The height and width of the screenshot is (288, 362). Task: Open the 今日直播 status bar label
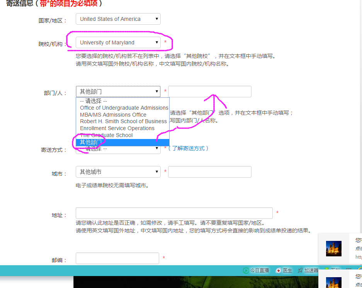pyautogui.click(x=260, y=271)
